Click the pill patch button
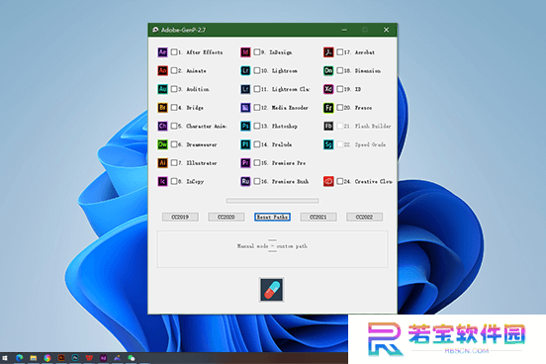The height and width of the screenshot is (364, 546). (272, 290)
